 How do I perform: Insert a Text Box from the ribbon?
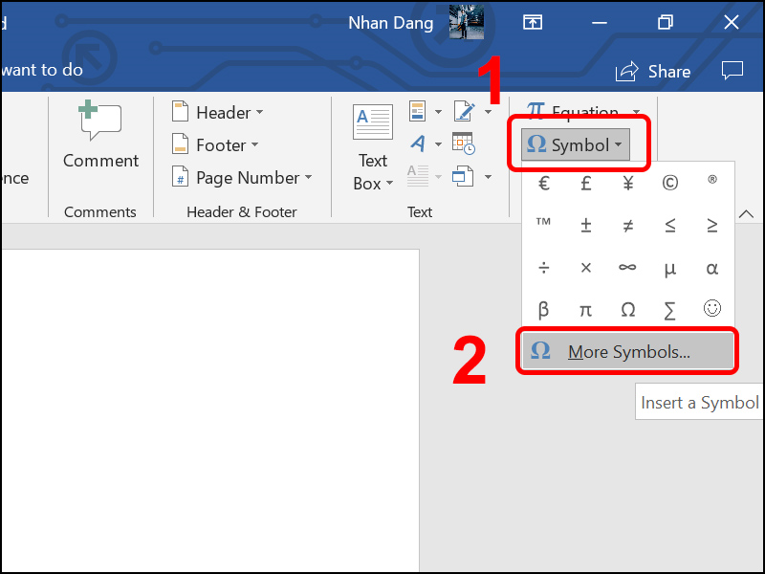click(x=373, y=148)
